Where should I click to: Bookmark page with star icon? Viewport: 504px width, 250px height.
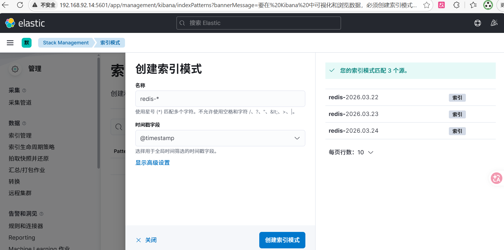426,5
